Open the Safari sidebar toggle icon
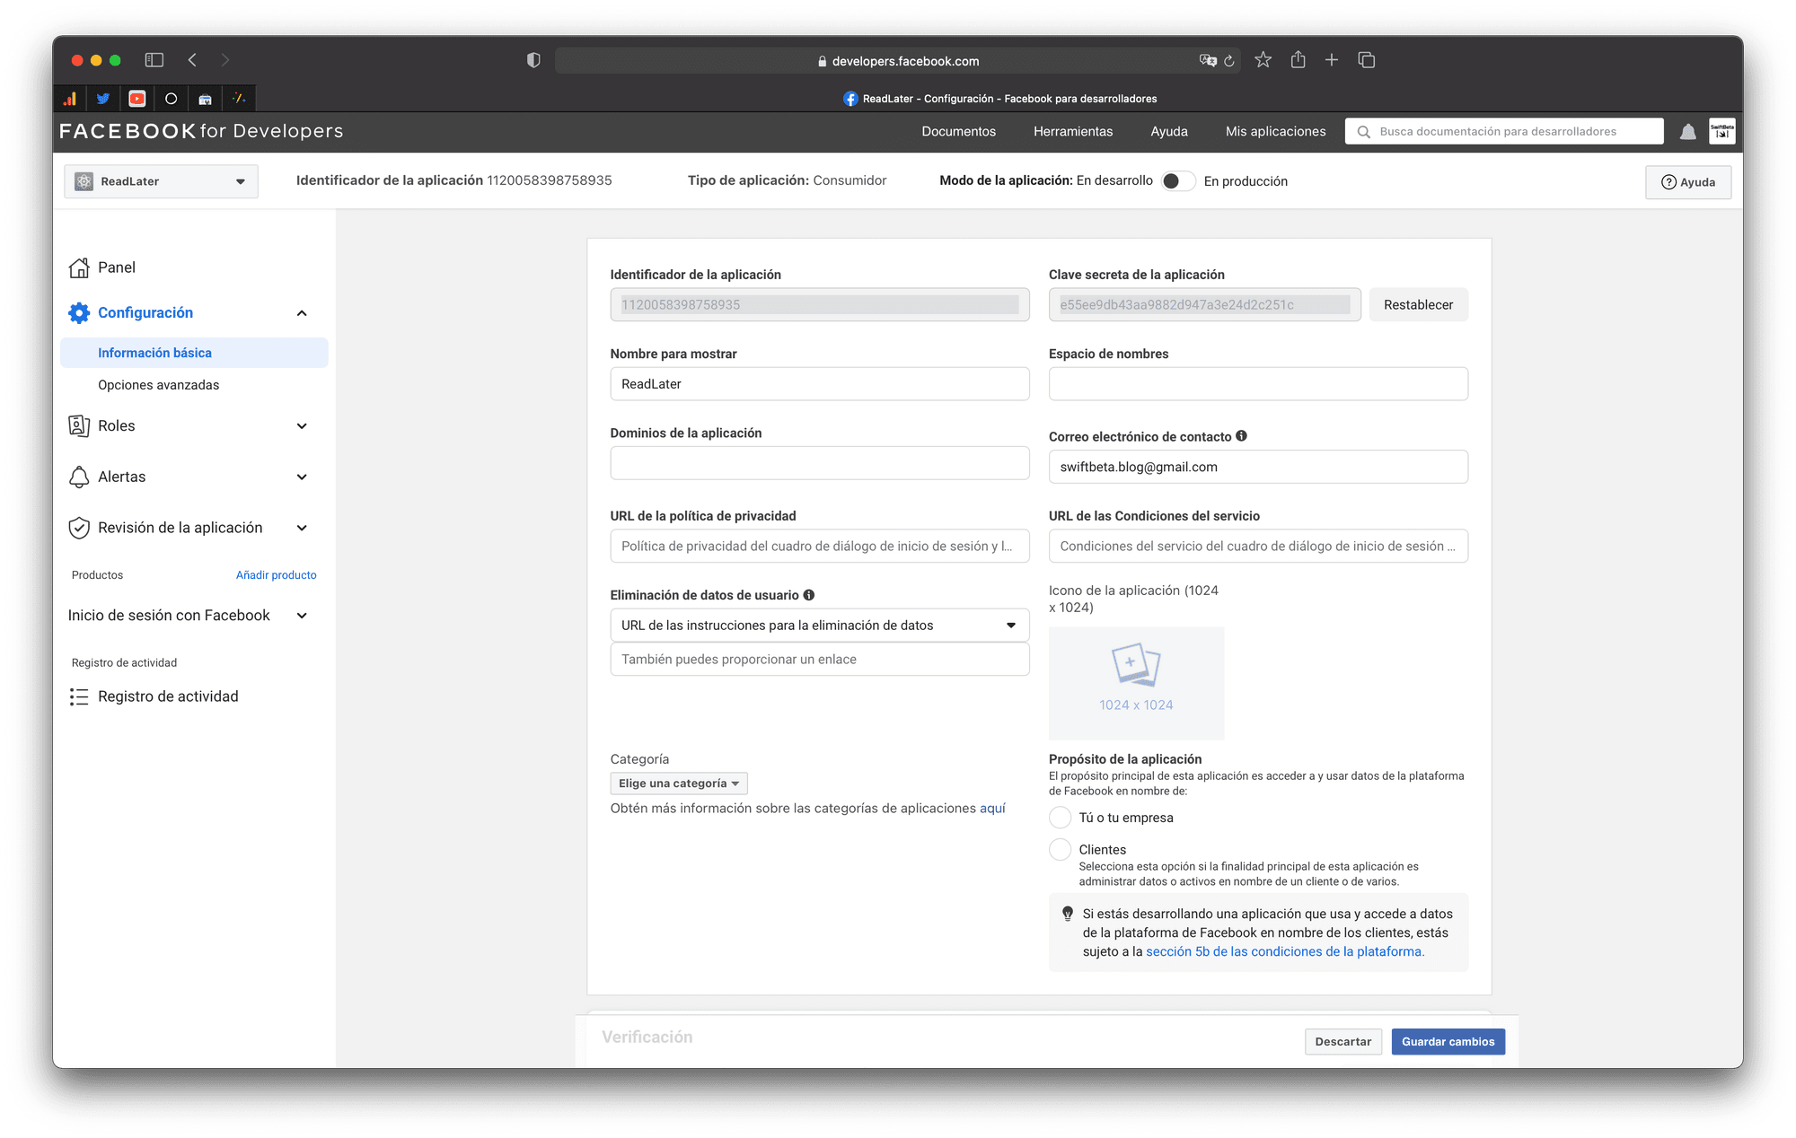 coord(154,60)
